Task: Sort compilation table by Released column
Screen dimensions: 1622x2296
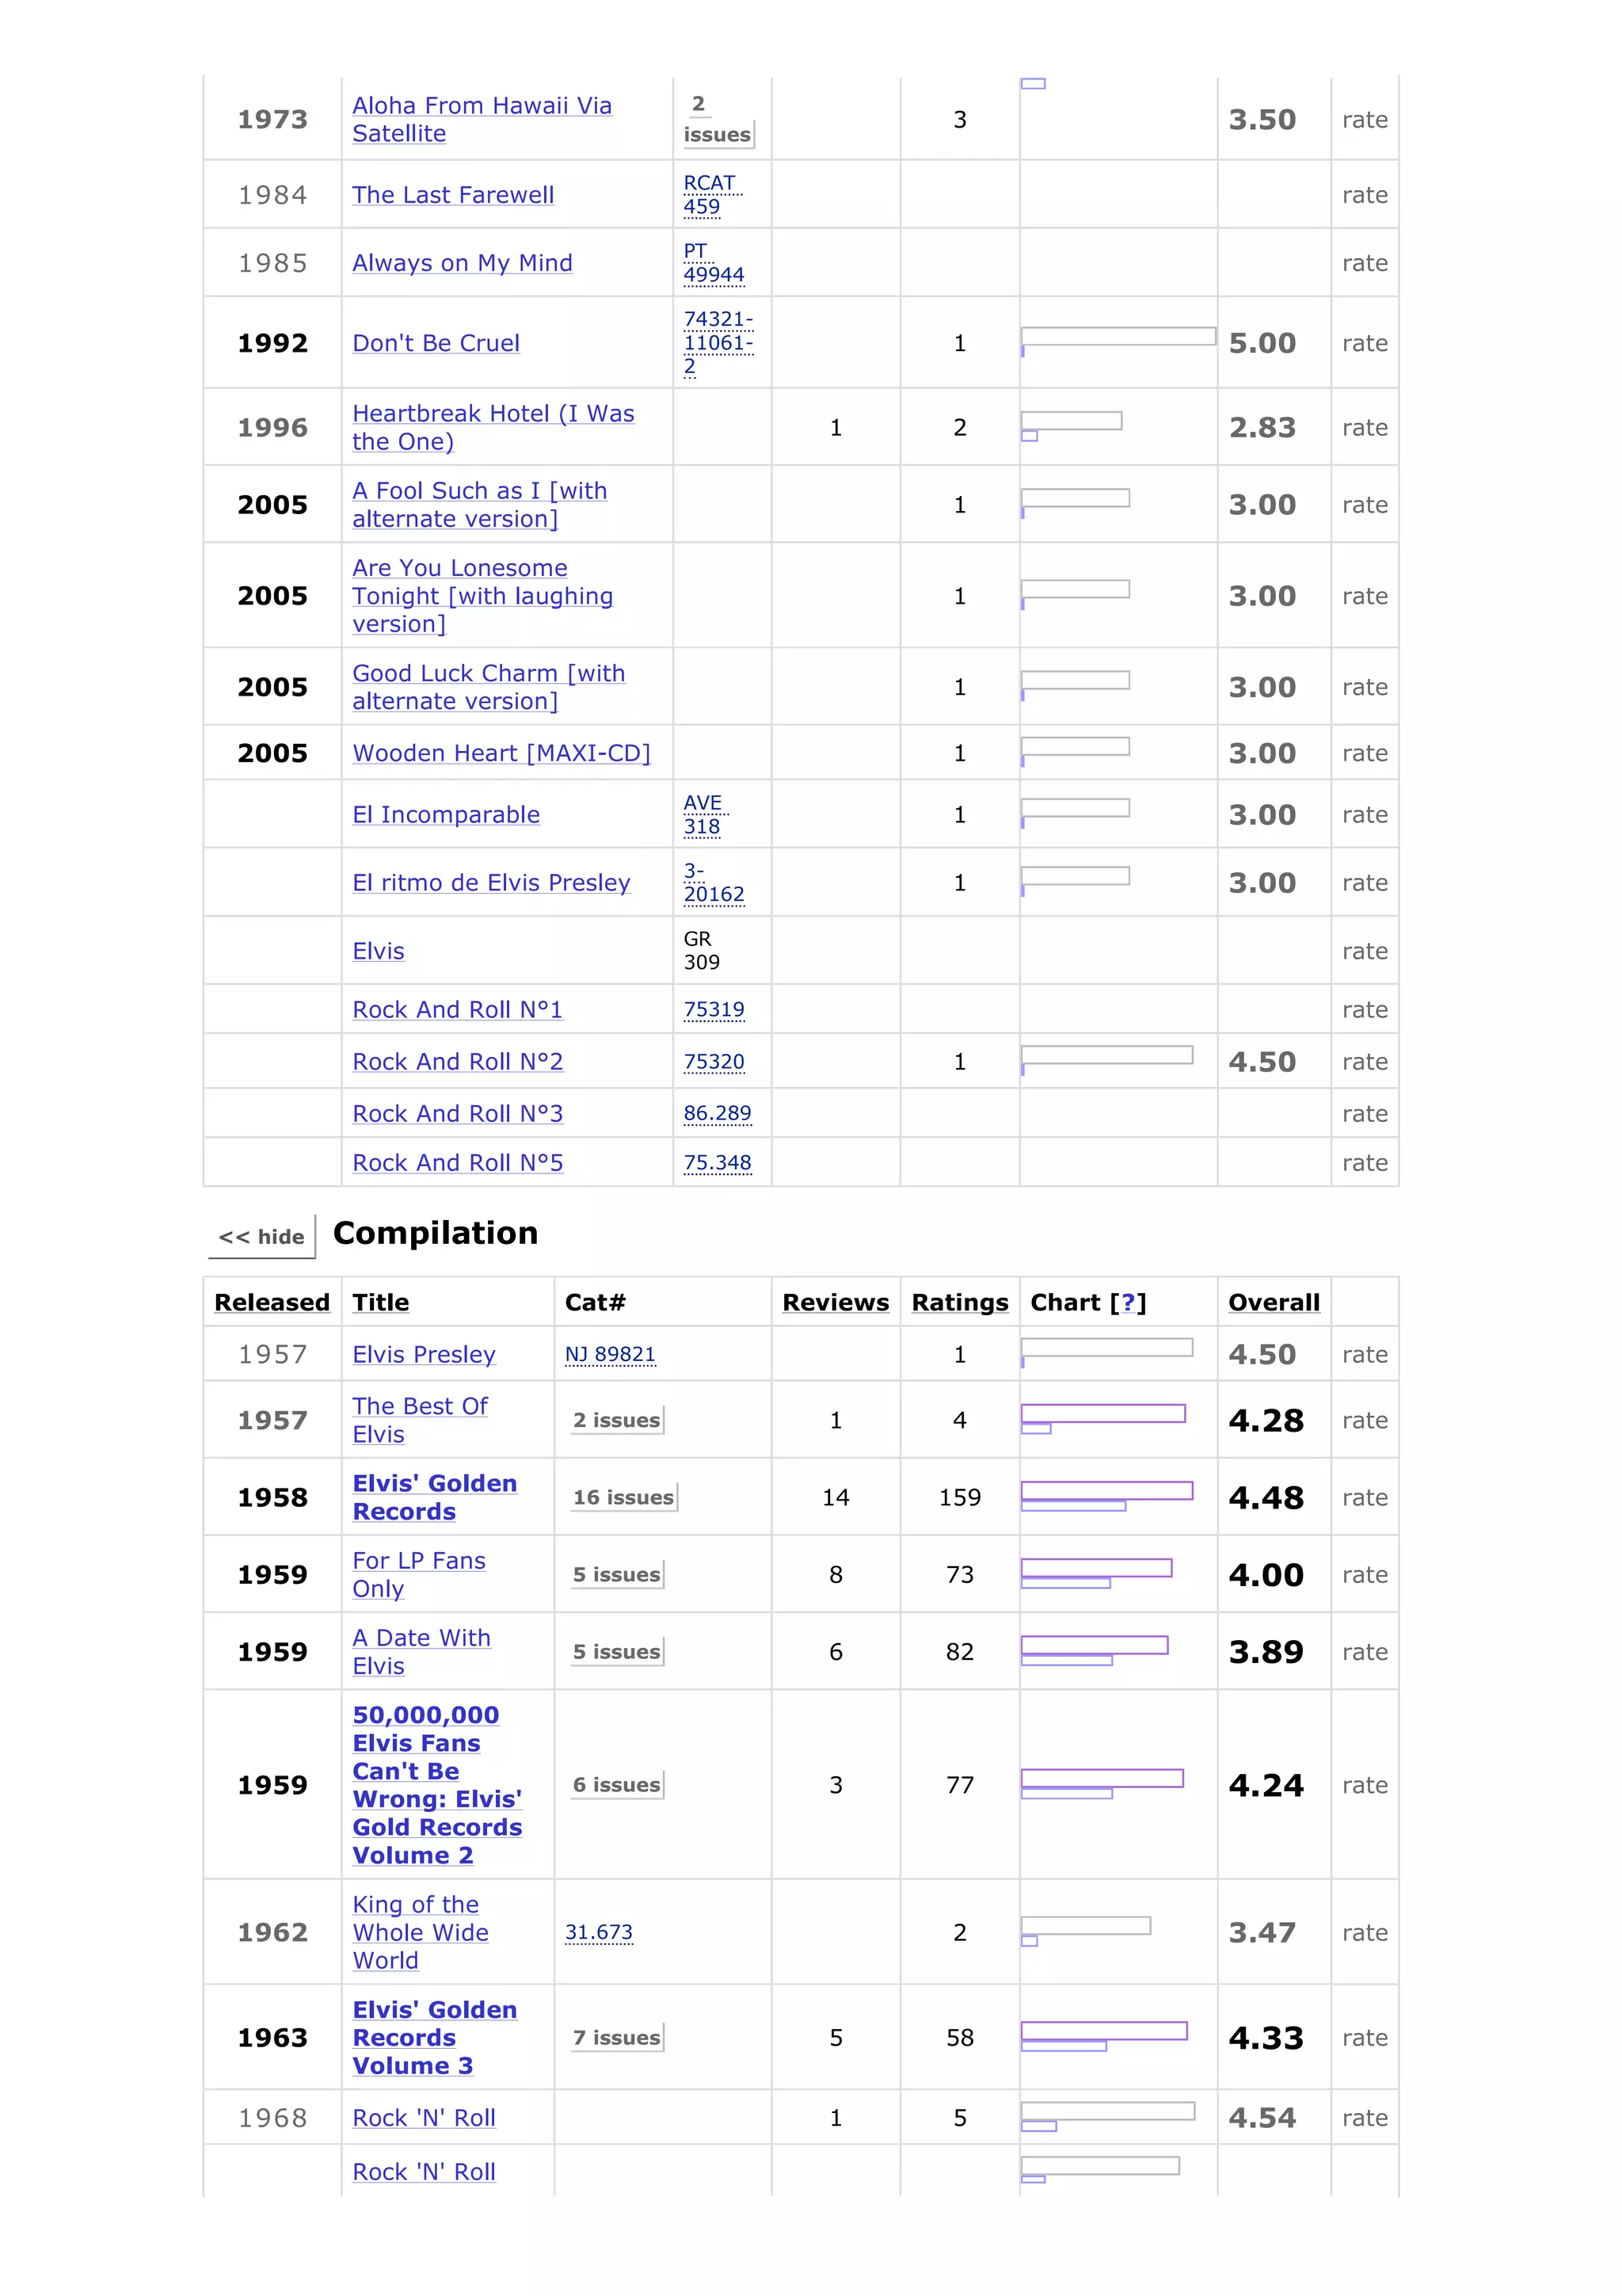Action: point(272,1302)
